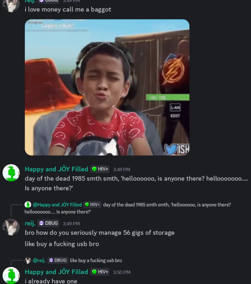Screen dimensions: 251x284
Task: Open the embedded GIF of the kid
Action: 107,87
